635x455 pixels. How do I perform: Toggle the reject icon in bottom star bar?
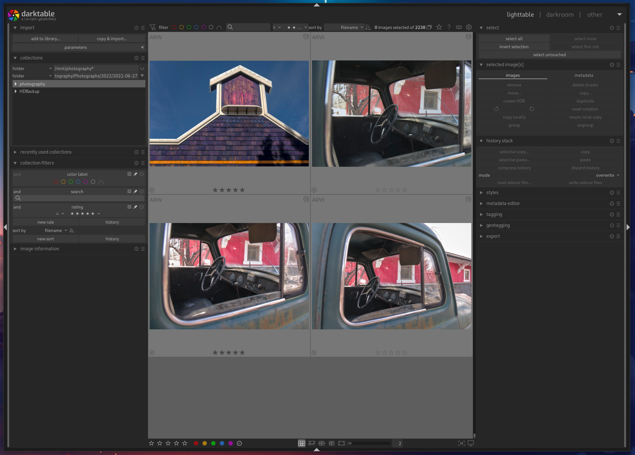coord(239,443)
